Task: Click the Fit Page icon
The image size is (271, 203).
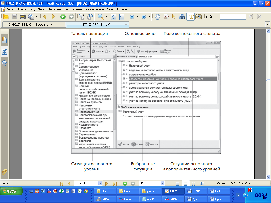Action: (x=114, y=17)
